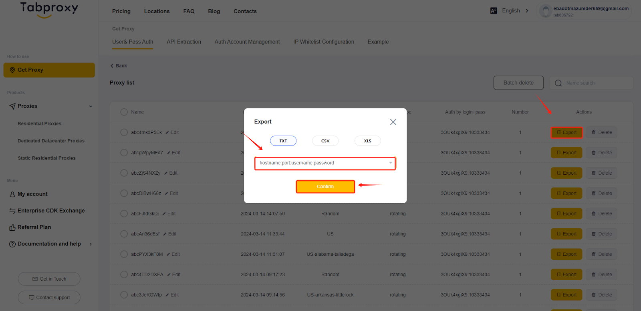
Task: Open the Example tab
Action: 378,42
